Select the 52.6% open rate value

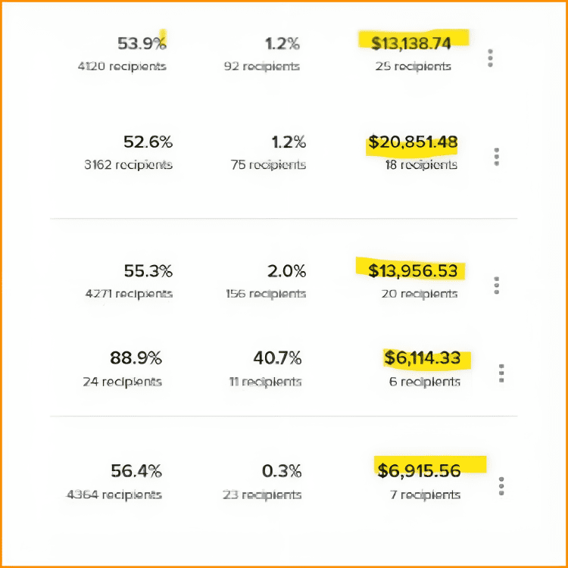tap(148, 142)
